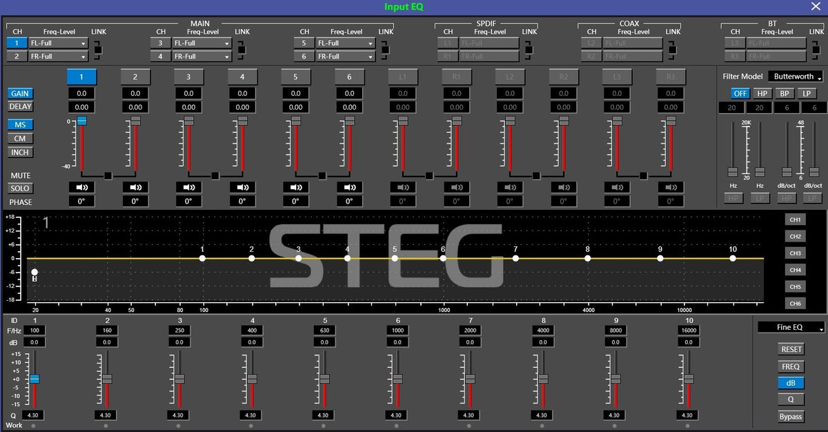Mute channel 6 speaker icon

349,187
